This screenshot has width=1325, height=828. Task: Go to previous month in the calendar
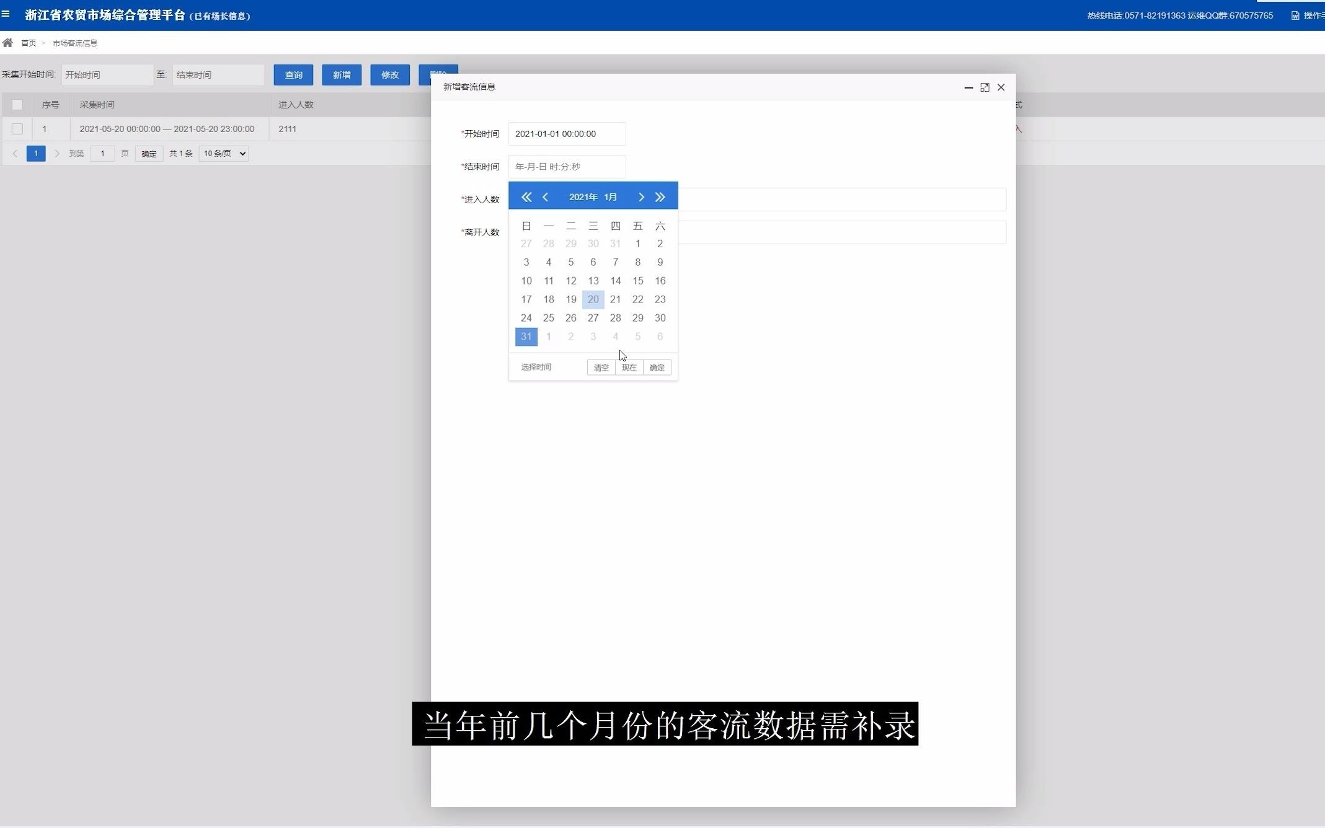tap(546, 196)
